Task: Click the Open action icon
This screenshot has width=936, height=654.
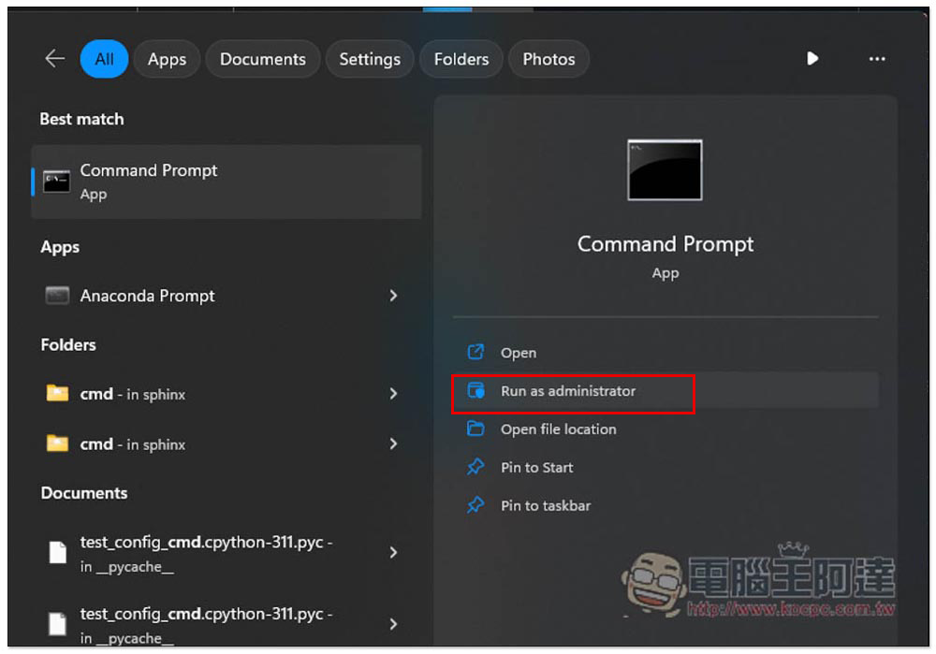Action: point(475,352)
